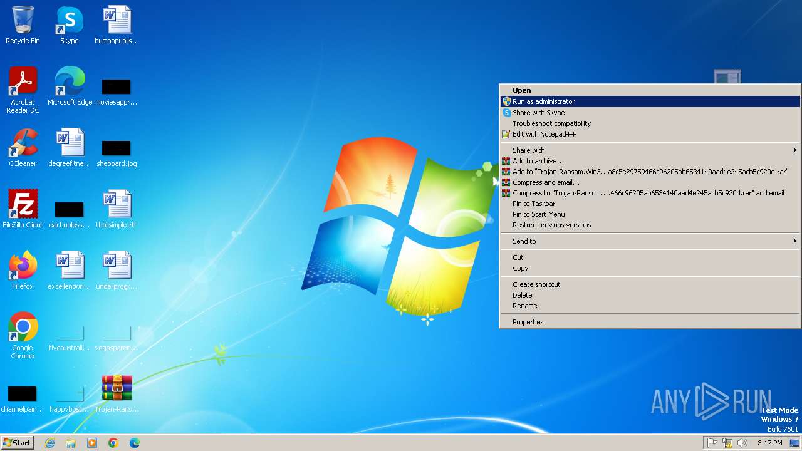Select Google Chrome desktop shortcut

(x=23, y=336)
